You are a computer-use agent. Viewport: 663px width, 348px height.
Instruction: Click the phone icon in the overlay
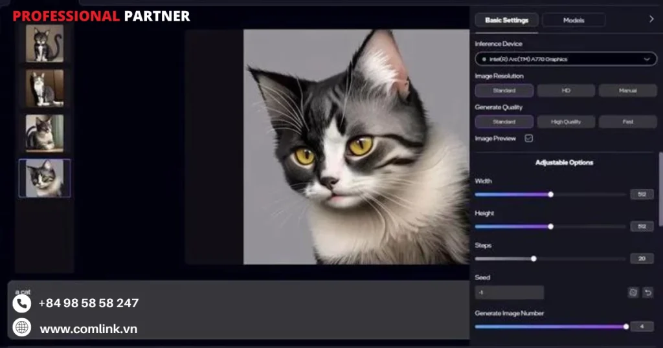(22, 303)
